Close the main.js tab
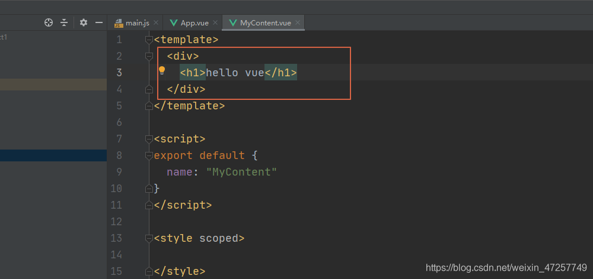Screen dimensions: 593x279 tap(156, 22)
